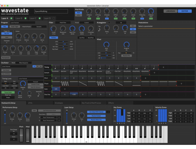The height and width of the screenshot is (149, 196).
Task: Click the Performance Setup Tempo knob
Action: 28,115
